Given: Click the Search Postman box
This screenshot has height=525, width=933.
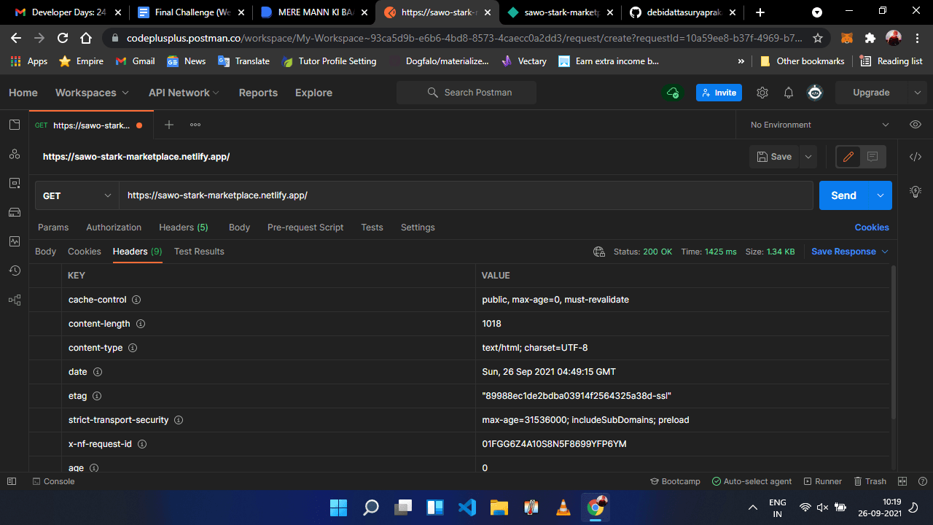Looking at the screenshot, I should tap(466, 93).
